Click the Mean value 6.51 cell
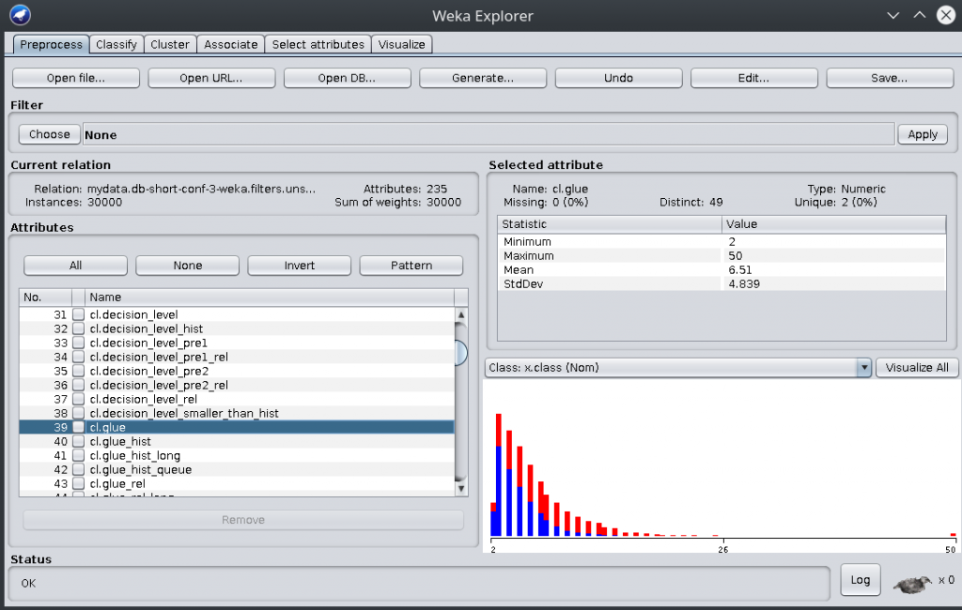The height and width of the screenshot is (610, 962). pos(834,269)
